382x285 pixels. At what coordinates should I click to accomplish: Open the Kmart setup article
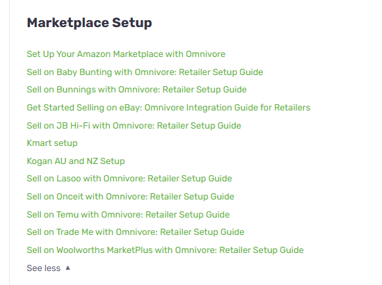pos(52,143)
